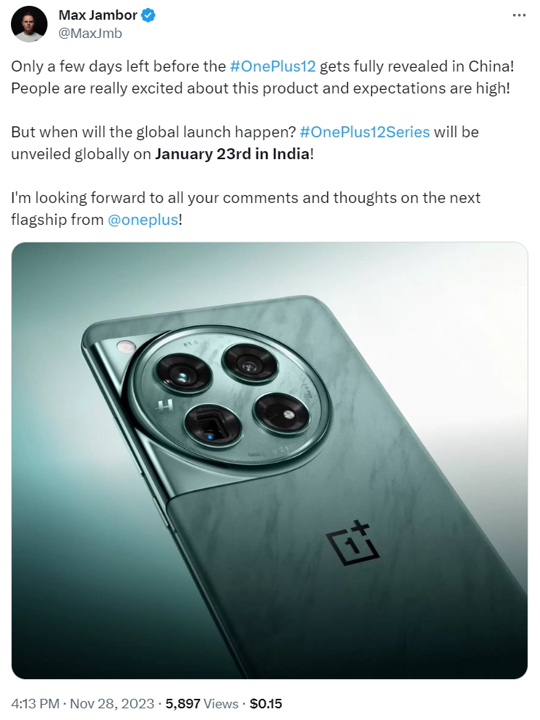This screenshot has height=720, width=540.
Task: Click the 4:13 PM timestamp
Action: (x=35, y=704)
